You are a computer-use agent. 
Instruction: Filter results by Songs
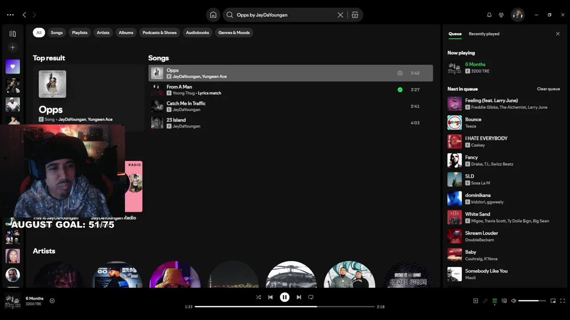coord(57,32)
